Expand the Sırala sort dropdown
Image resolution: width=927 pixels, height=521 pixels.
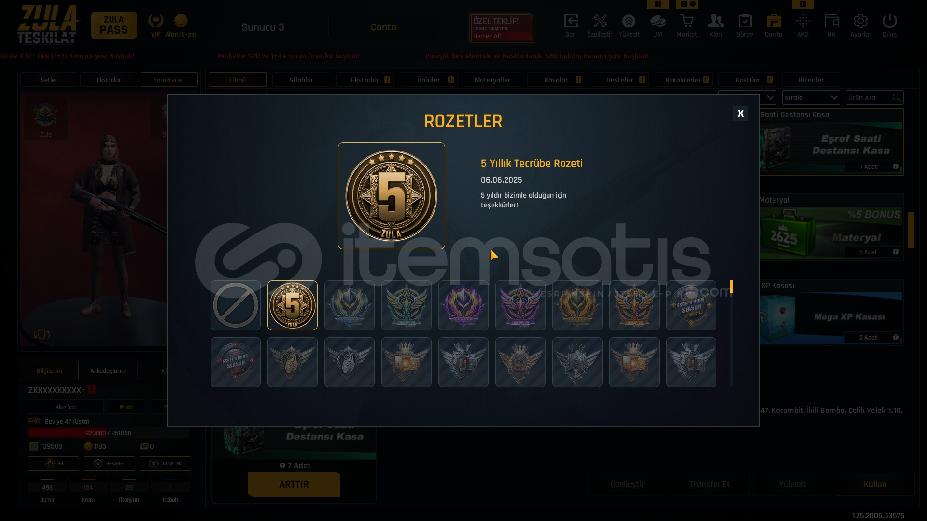click(x=811, y=98)
